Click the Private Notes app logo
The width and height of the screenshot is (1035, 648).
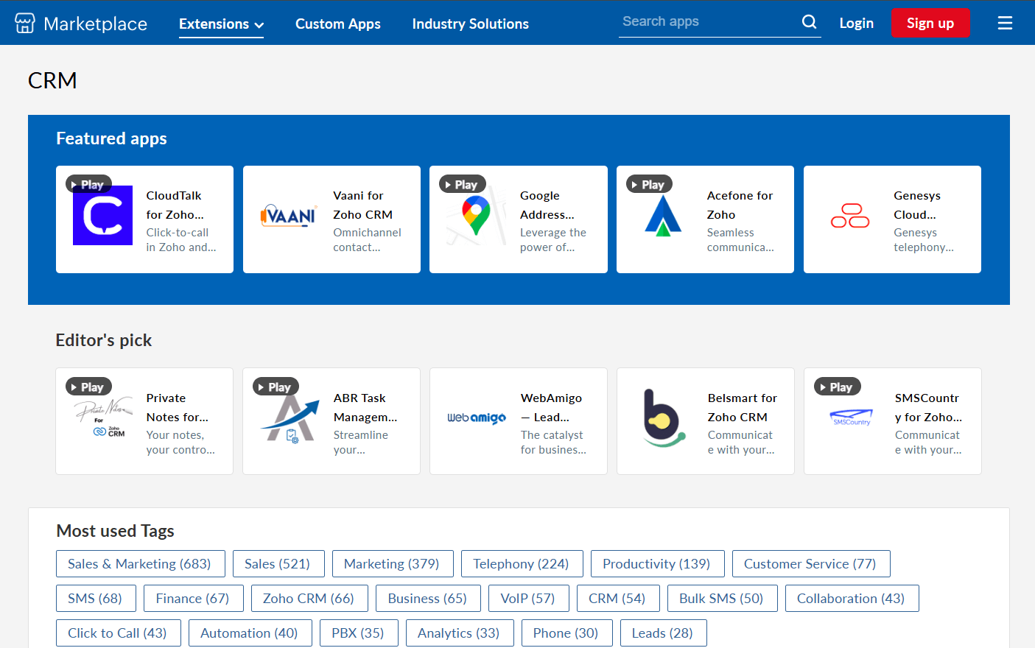pos(102,418)
